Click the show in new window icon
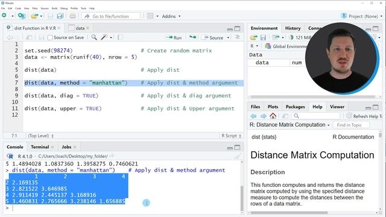Viewport: 386px width, 217px height. pos(29,37)
